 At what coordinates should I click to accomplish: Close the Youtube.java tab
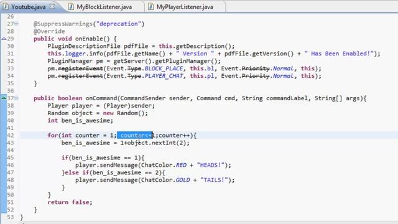[52, 7]
